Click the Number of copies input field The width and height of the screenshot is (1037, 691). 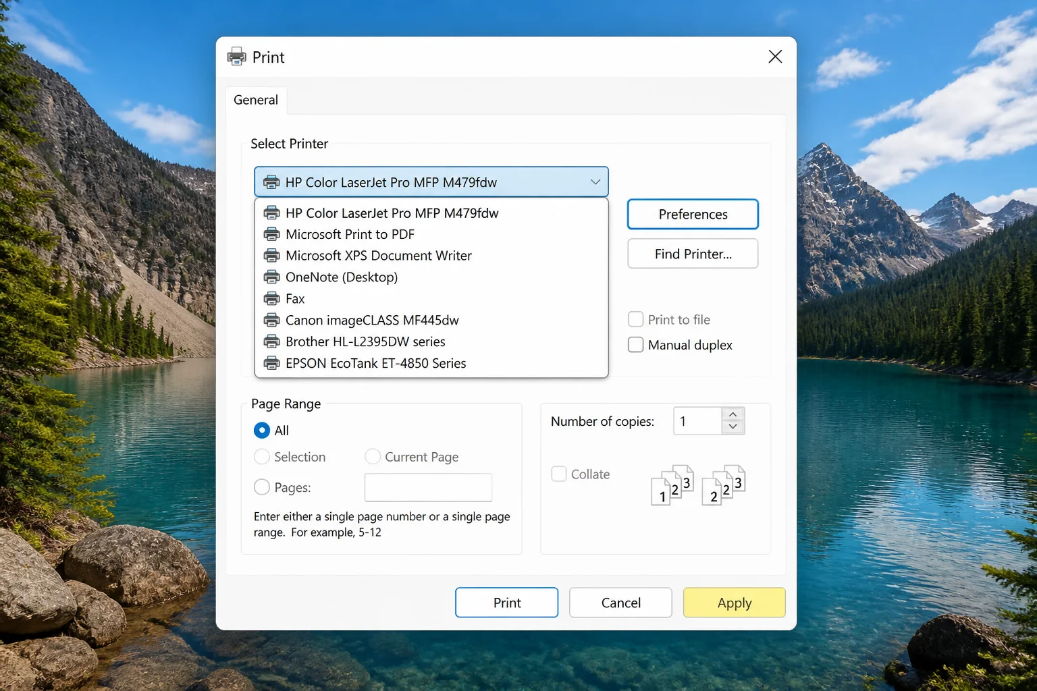[x=698, y=421]
